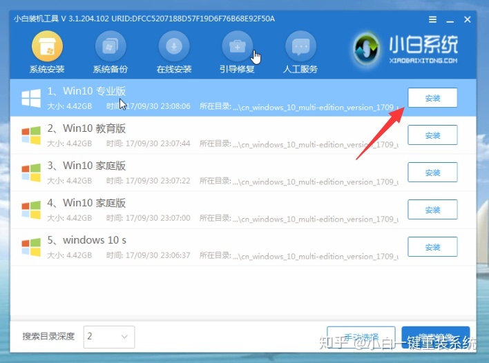Screen dimensions: 489x363
Task: Click 安装 for windows 10 s
Action: pyautogui.click(x=432, y=247)
